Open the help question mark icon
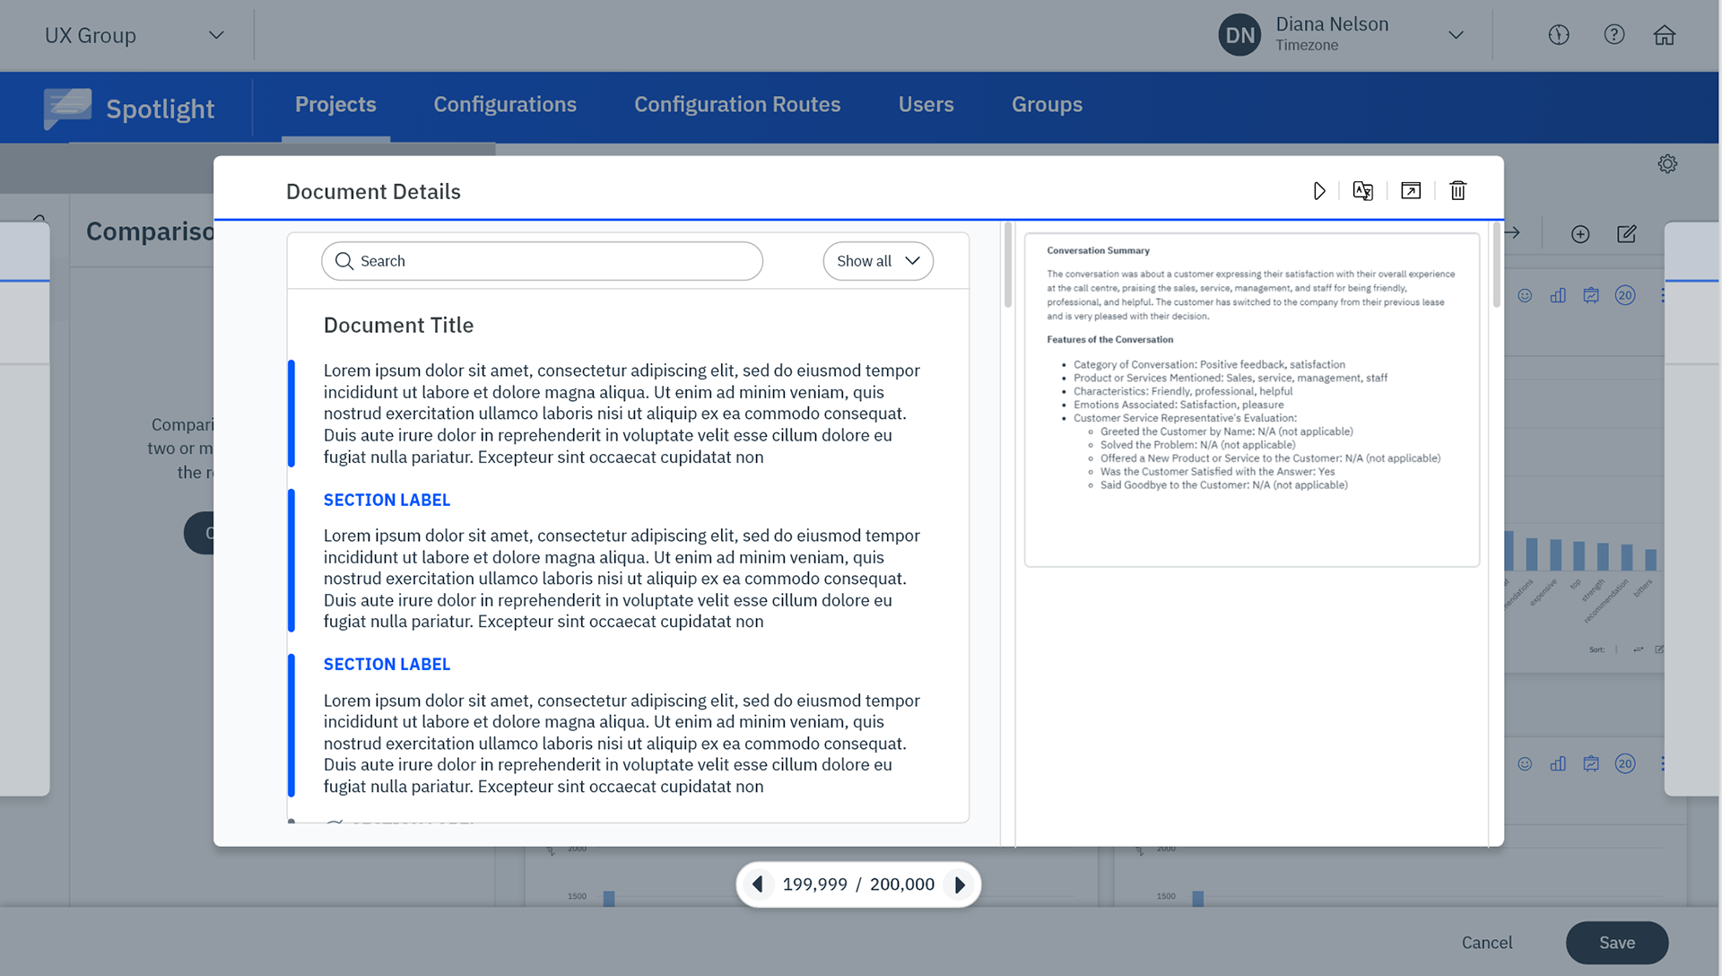 point(1614,35)
